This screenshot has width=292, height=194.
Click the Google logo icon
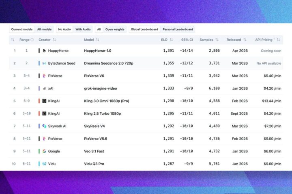[44, 151]
